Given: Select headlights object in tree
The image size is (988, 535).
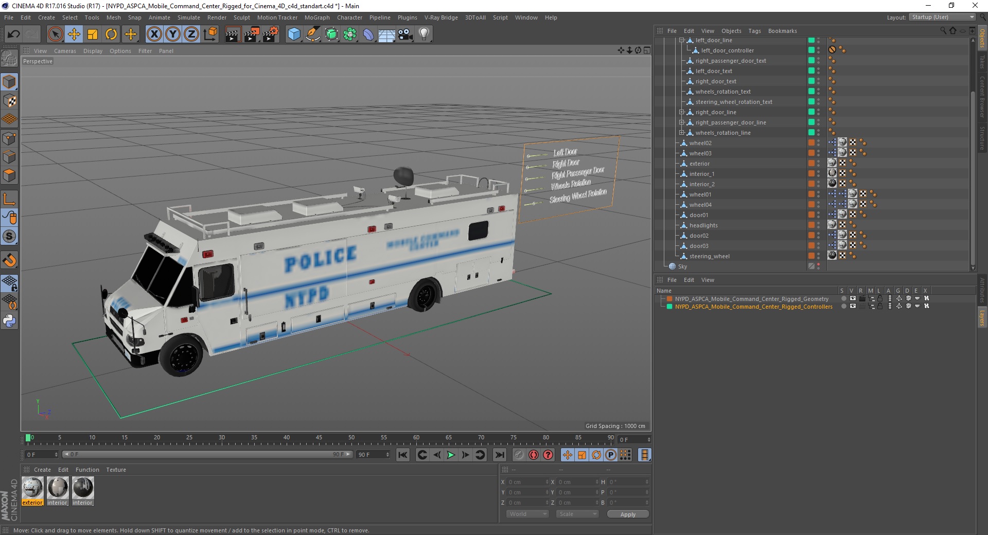Looking at the screenshot, I should (x=703, y=225).
